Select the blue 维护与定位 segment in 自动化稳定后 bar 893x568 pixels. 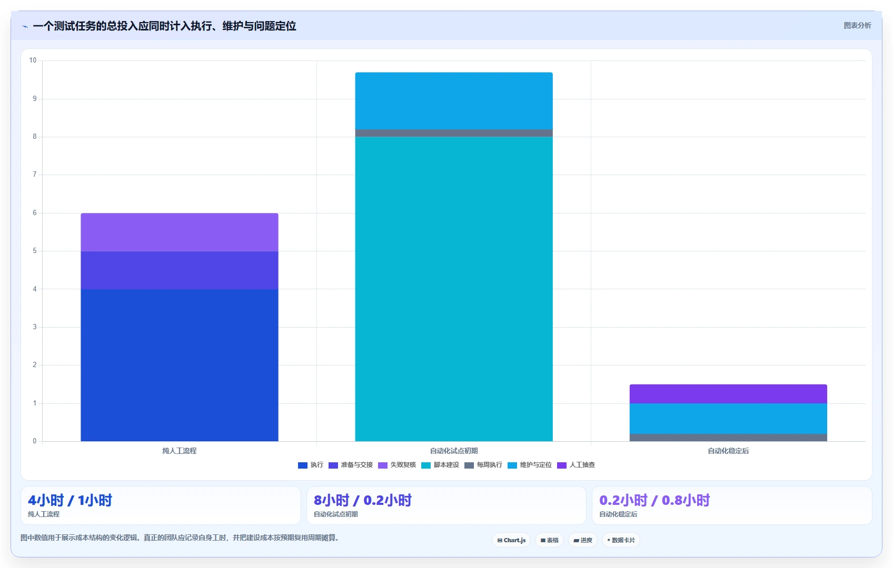click(728, 419)
